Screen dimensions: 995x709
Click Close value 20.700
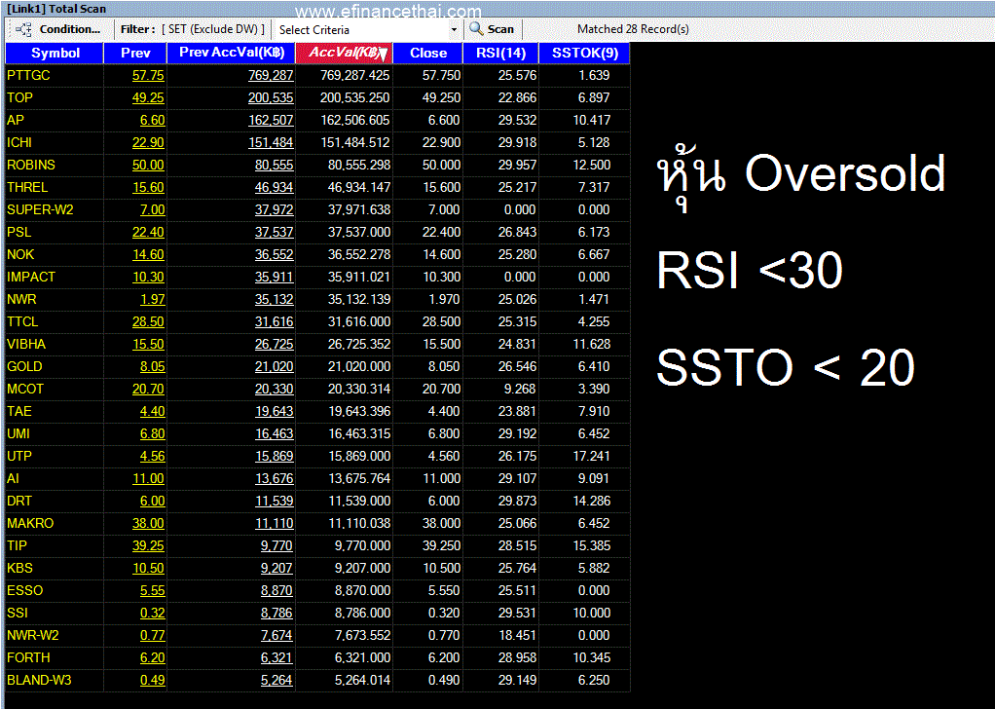tap(442, 390)
